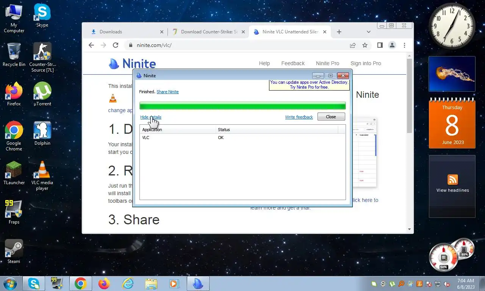485x291 pixels.
Task: Go back in Chrome
Action: (x=91, y=45)
